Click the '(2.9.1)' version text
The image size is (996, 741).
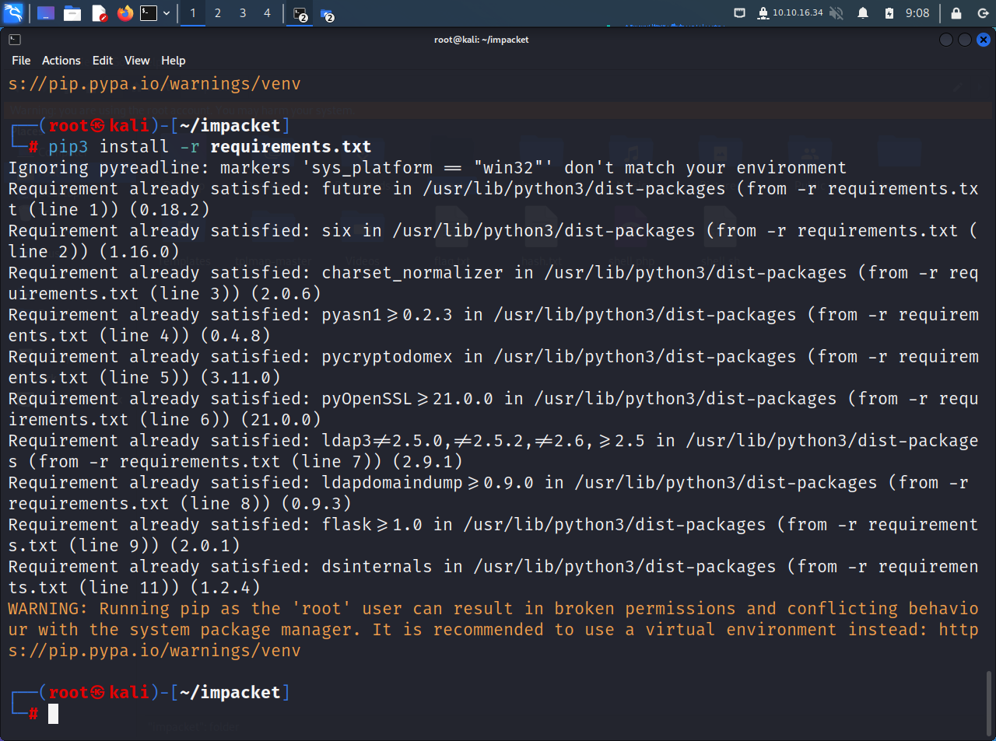[427, 462]
